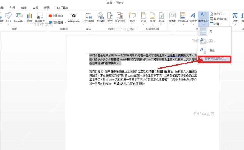Viewport: 244px width, 150px height.
Task: Insert online video (联机视频)
Action: pyautogui.click(x=88, y=18)
